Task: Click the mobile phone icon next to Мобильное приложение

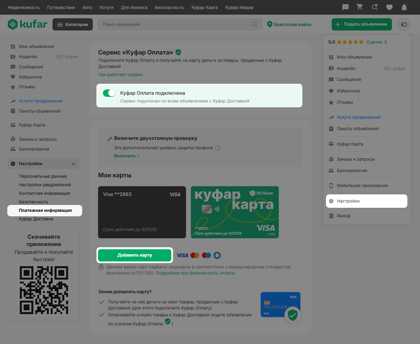Action: [331, 185]
